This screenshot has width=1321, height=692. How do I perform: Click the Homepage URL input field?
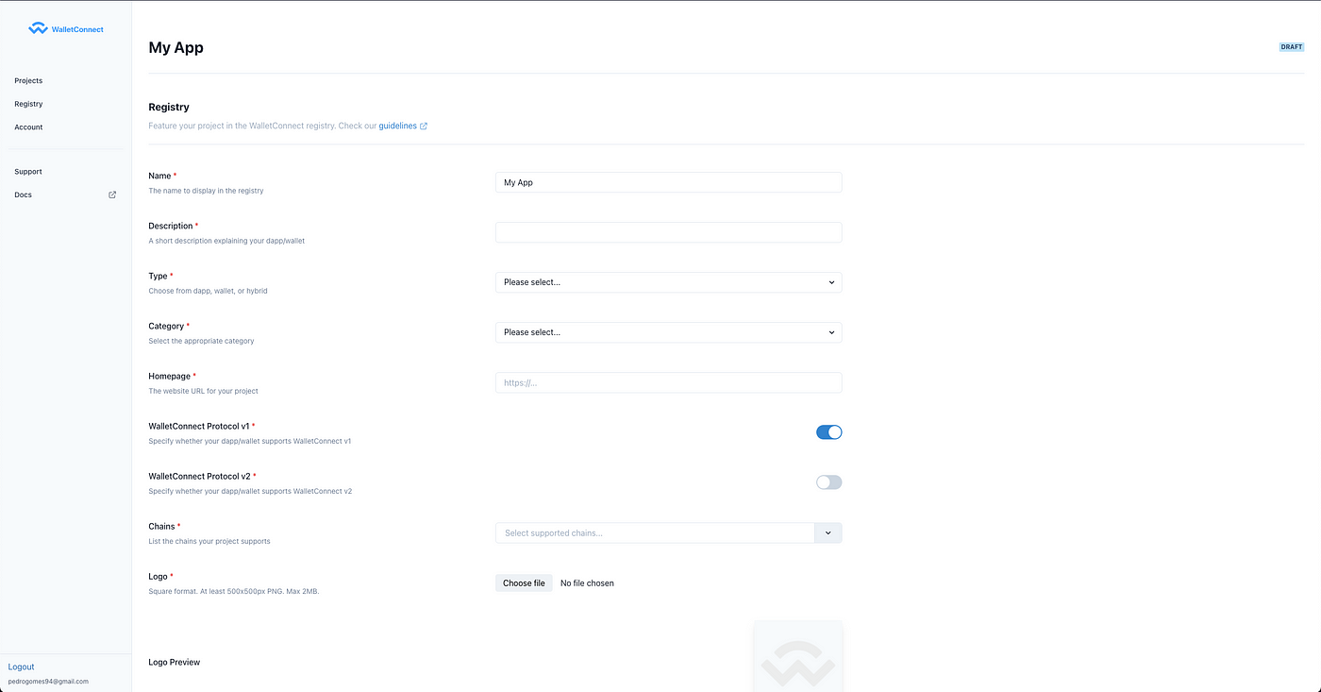pos(668,382)
